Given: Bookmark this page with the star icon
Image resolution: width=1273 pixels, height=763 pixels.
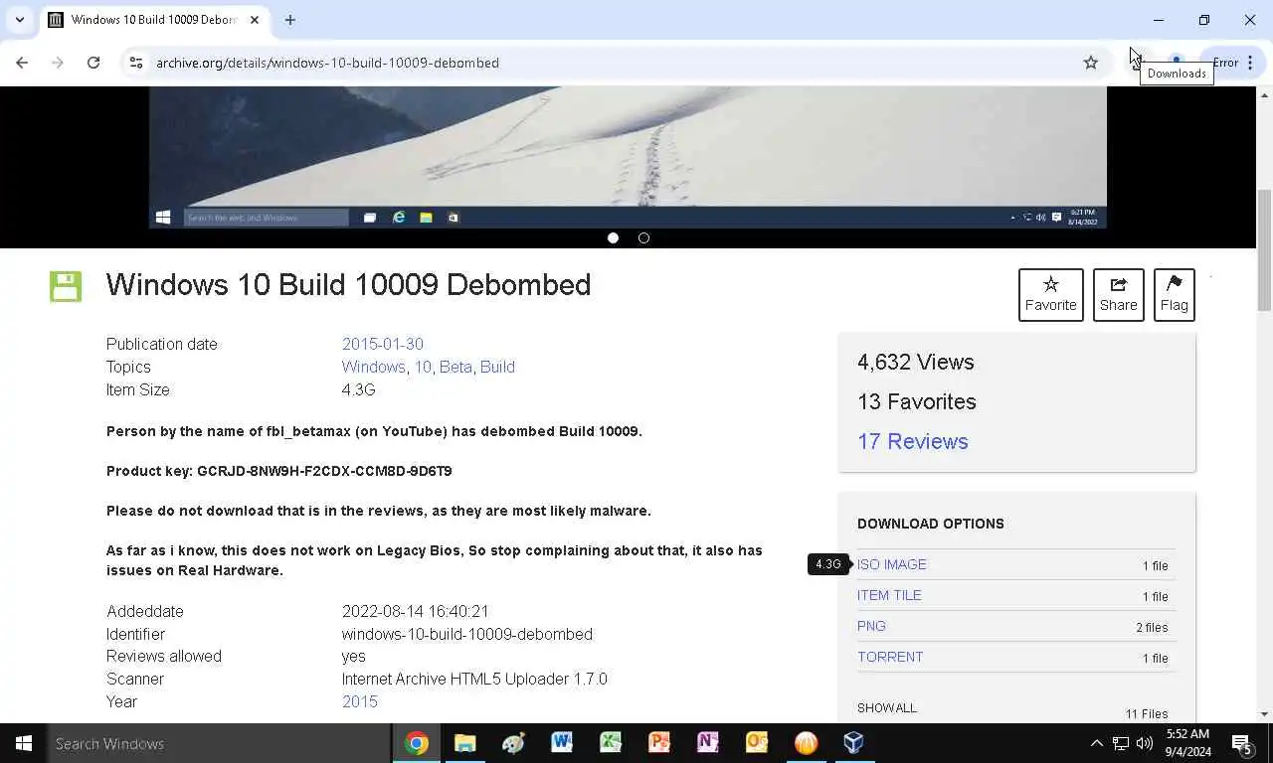Looking at the screenshot, I should coord(1091,63).
